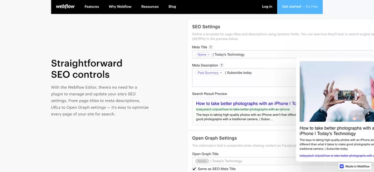The width and height of the screenshot is (374, 172).
Task: Click inside the Meta Title input field
Action: (x=283, y=55)
